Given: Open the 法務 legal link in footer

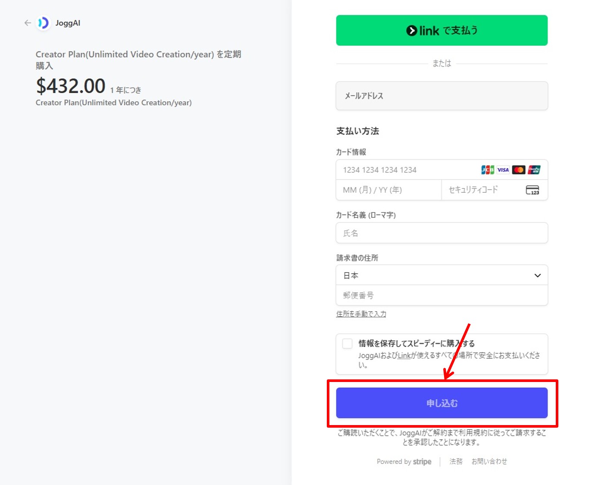Looking at the screenshot, I should (x=456, y=461).
